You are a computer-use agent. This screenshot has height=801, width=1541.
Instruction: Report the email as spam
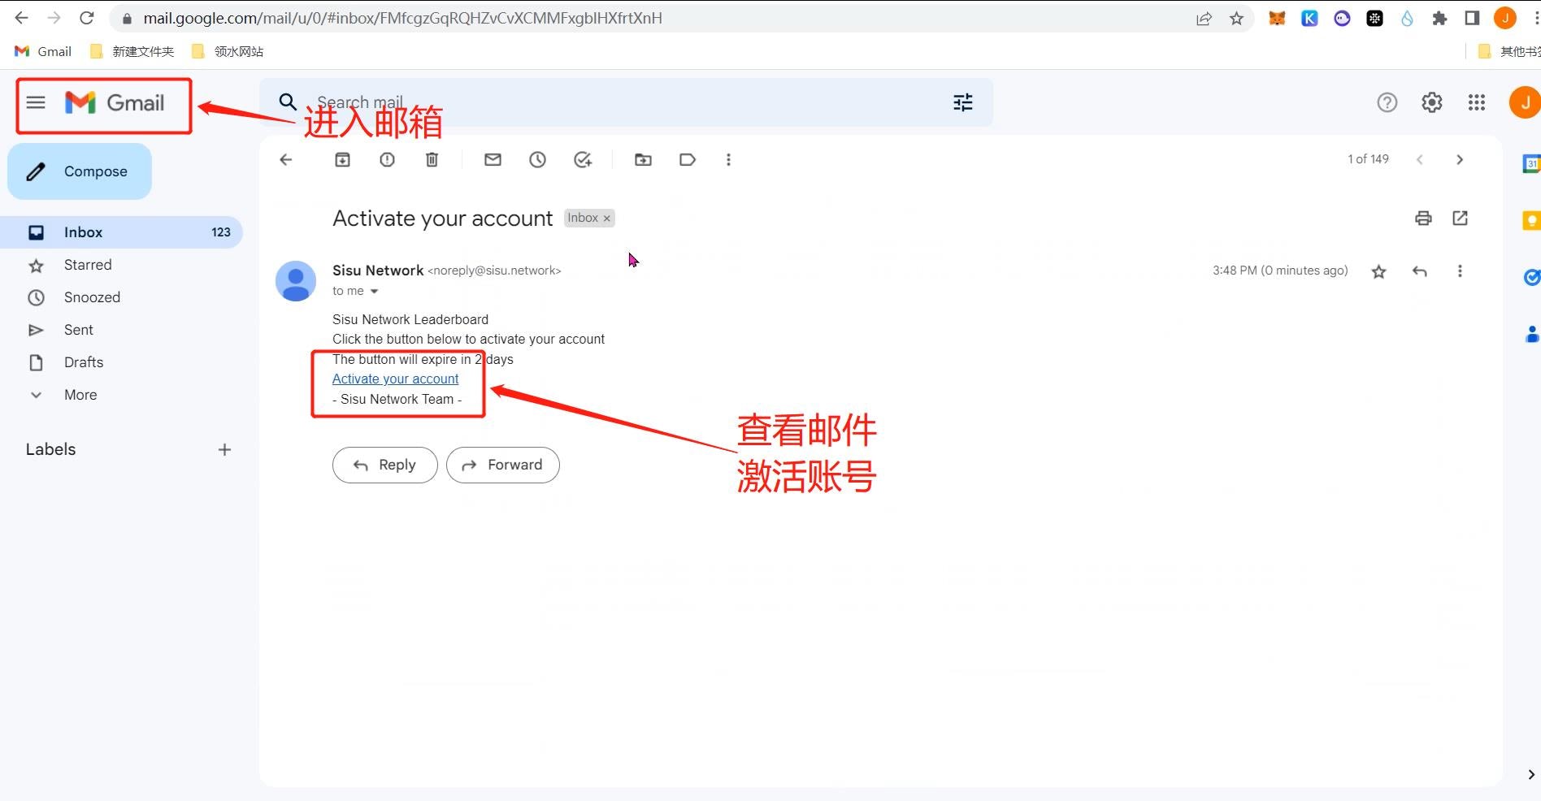coord(387,159)
